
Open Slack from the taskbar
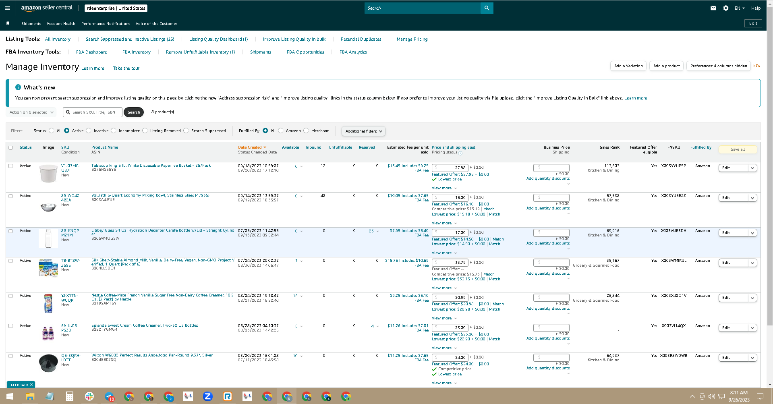tap(89, 397)
